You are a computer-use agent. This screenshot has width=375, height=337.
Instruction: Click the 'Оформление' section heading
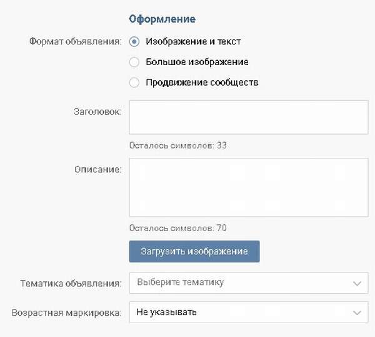pos(162,19)
